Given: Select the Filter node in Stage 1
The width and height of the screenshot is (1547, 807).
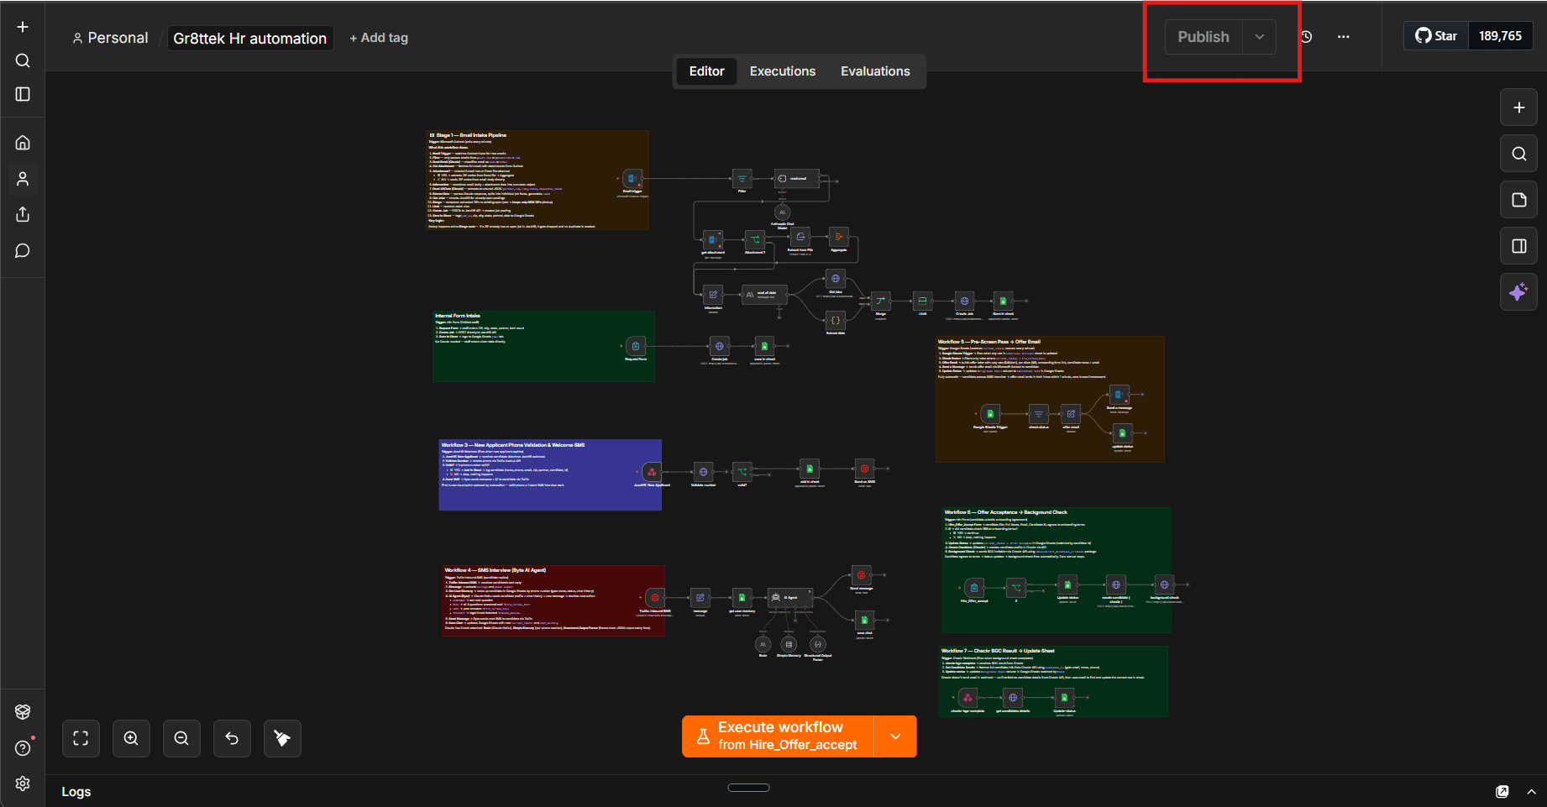Looking at the screenshot, I should 742,179.
